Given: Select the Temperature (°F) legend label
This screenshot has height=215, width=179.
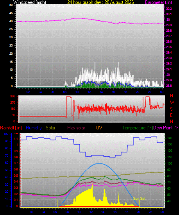Looking at the screenshot, I should click(138, 128).
